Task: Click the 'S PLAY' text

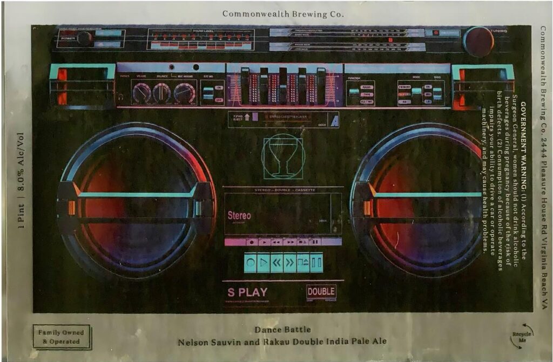Action: [x=247, y=292]
